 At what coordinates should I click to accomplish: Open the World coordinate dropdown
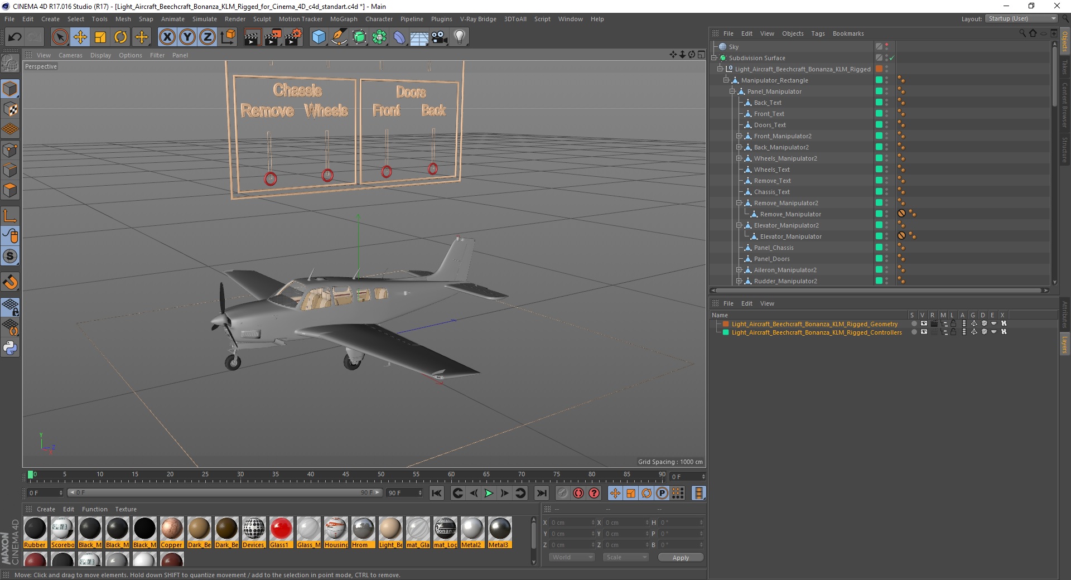pos(572,557)
